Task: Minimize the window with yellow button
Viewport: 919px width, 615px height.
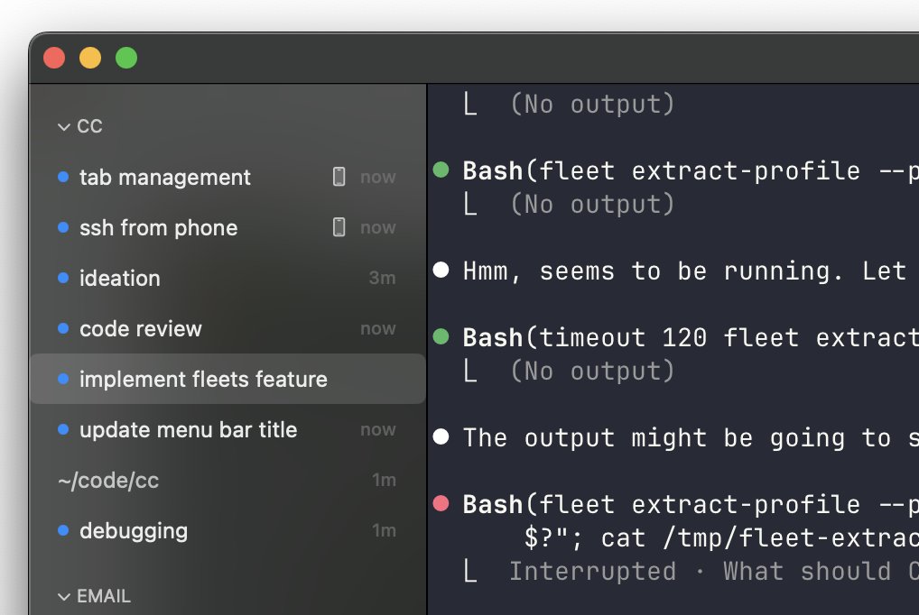Action: (x=90, y=58)
